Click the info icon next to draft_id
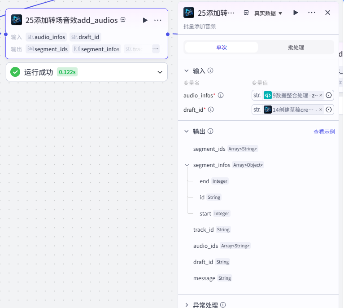344x308 pixels. click(x=211, y=110)
